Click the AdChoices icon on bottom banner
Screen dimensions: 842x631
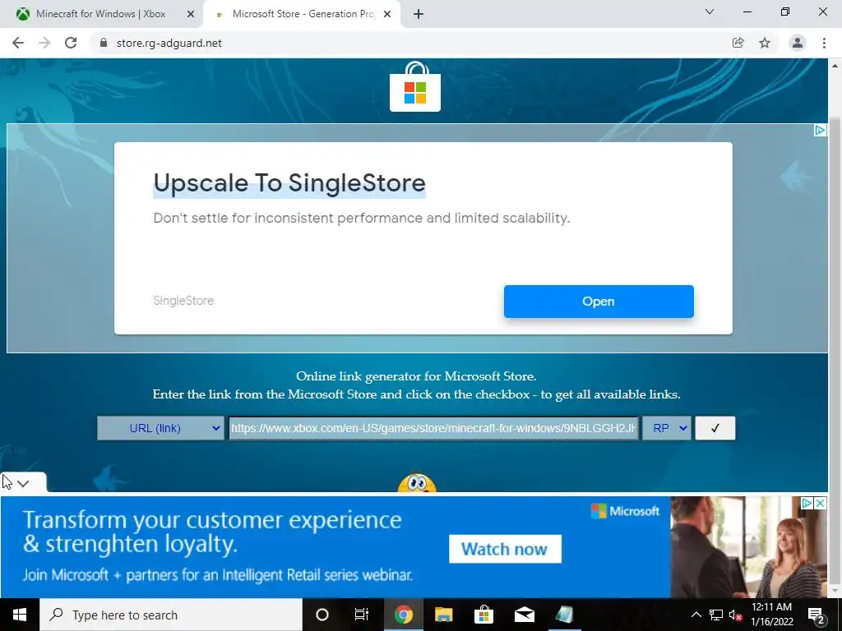coord(807,504)
